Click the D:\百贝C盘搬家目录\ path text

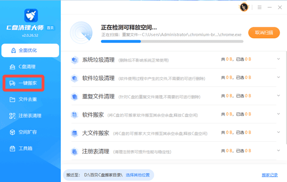(103, 175)
